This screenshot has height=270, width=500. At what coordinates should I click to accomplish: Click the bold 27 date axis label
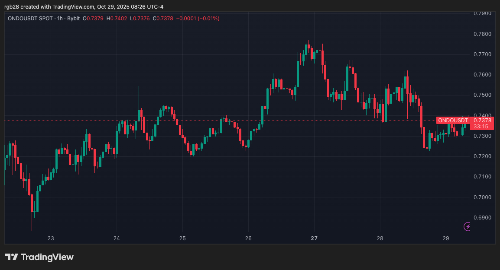coord(314,238)
